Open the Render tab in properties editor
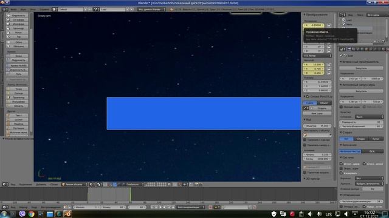This screenshot has width=389, height=218. tap(349, 49)
